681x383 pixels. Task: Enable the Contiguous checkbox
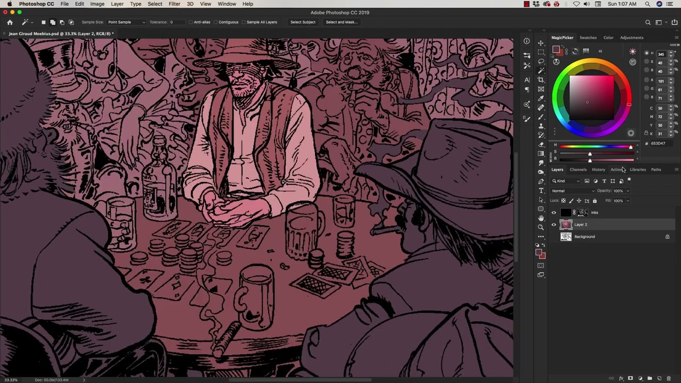coord(216,22)
